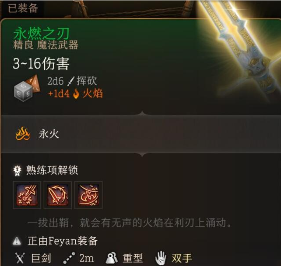Click the warning triangle beside 正由Feyan装备

[17, 241]
